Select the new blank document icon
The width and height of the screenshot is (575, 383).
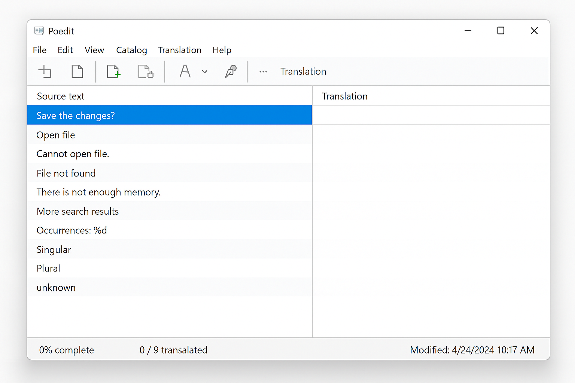pyautogui.click(x=77, y=71)
